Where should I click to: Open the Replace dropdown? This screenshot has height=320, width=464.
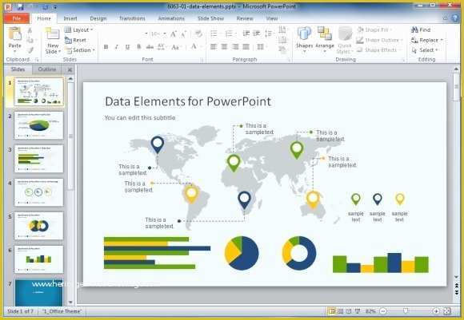pos(426,40)
